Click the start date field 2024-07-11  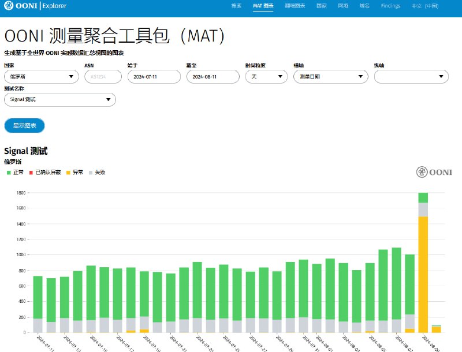[x=154, y=77]
